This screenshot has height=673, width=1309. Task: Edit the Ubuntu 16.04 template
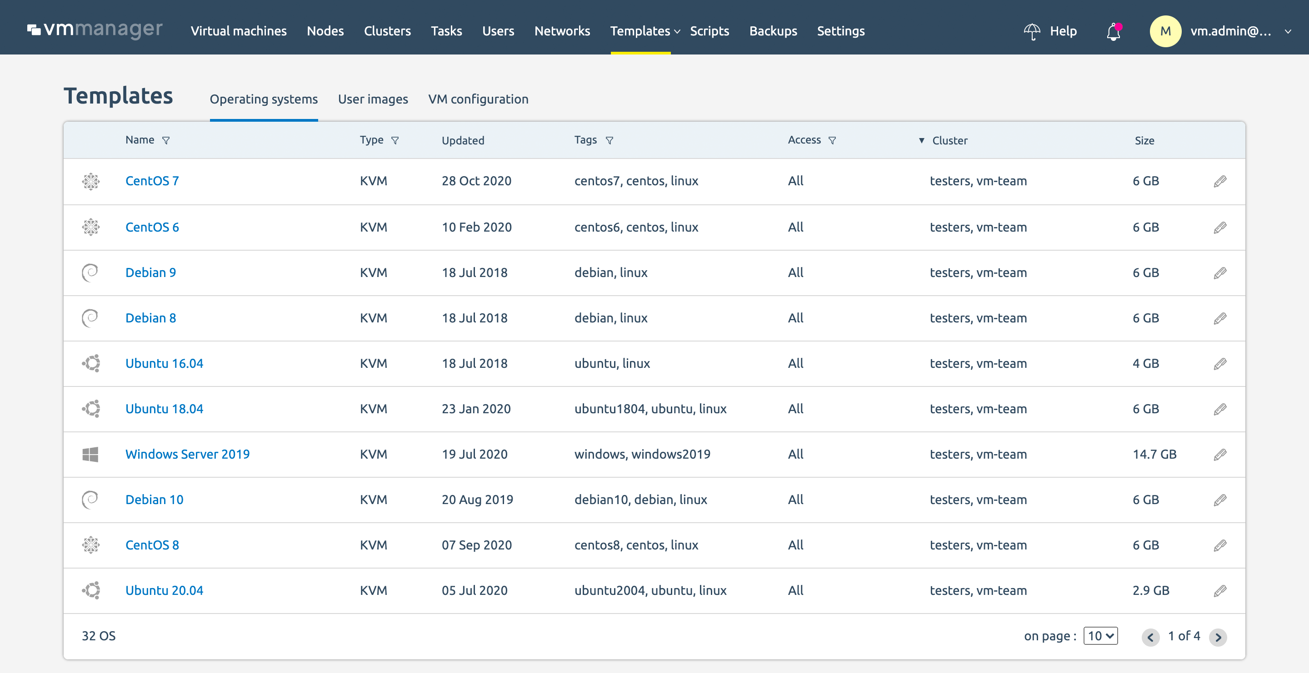point(1220,364)
